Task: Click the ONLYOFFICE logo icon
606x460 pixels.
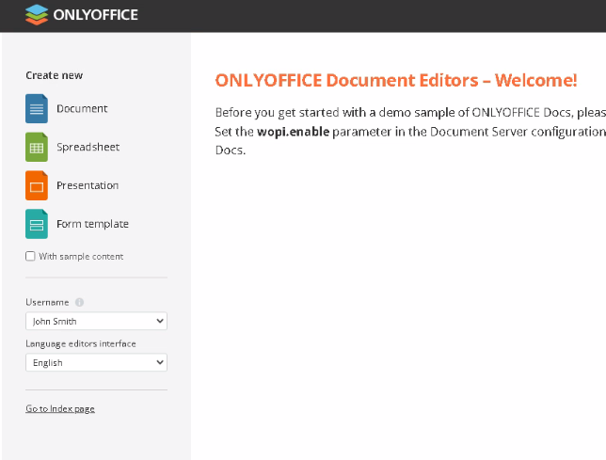Action: [37, 15]
